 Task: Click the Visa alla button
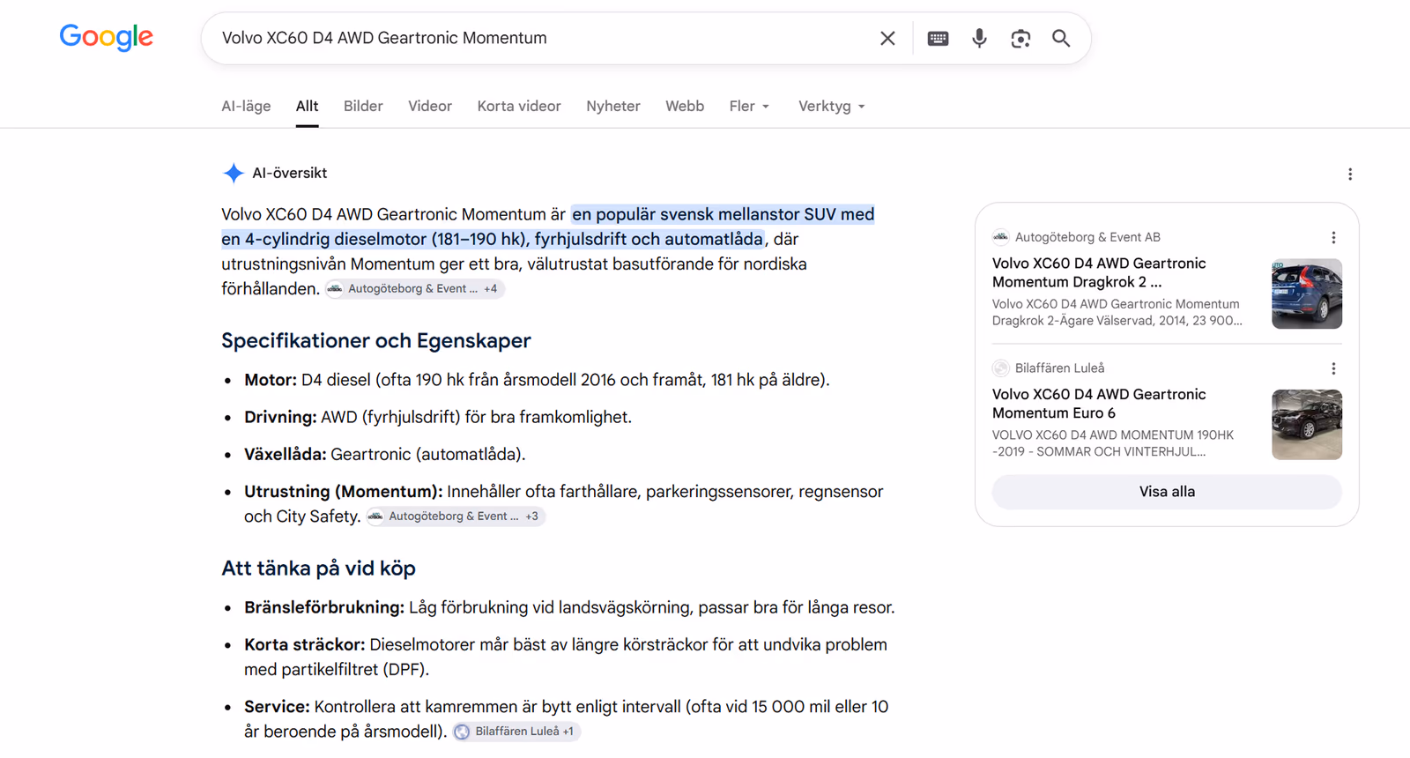(x=1167, y=492)
